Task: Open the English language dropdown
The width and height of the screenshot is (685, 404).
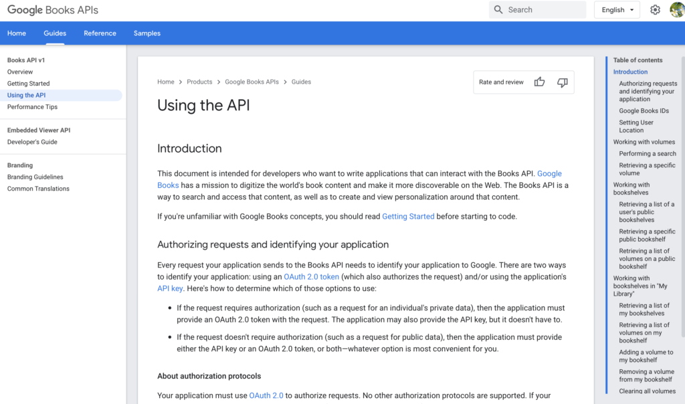Action: pyautogui.click(x=617, y=9)
